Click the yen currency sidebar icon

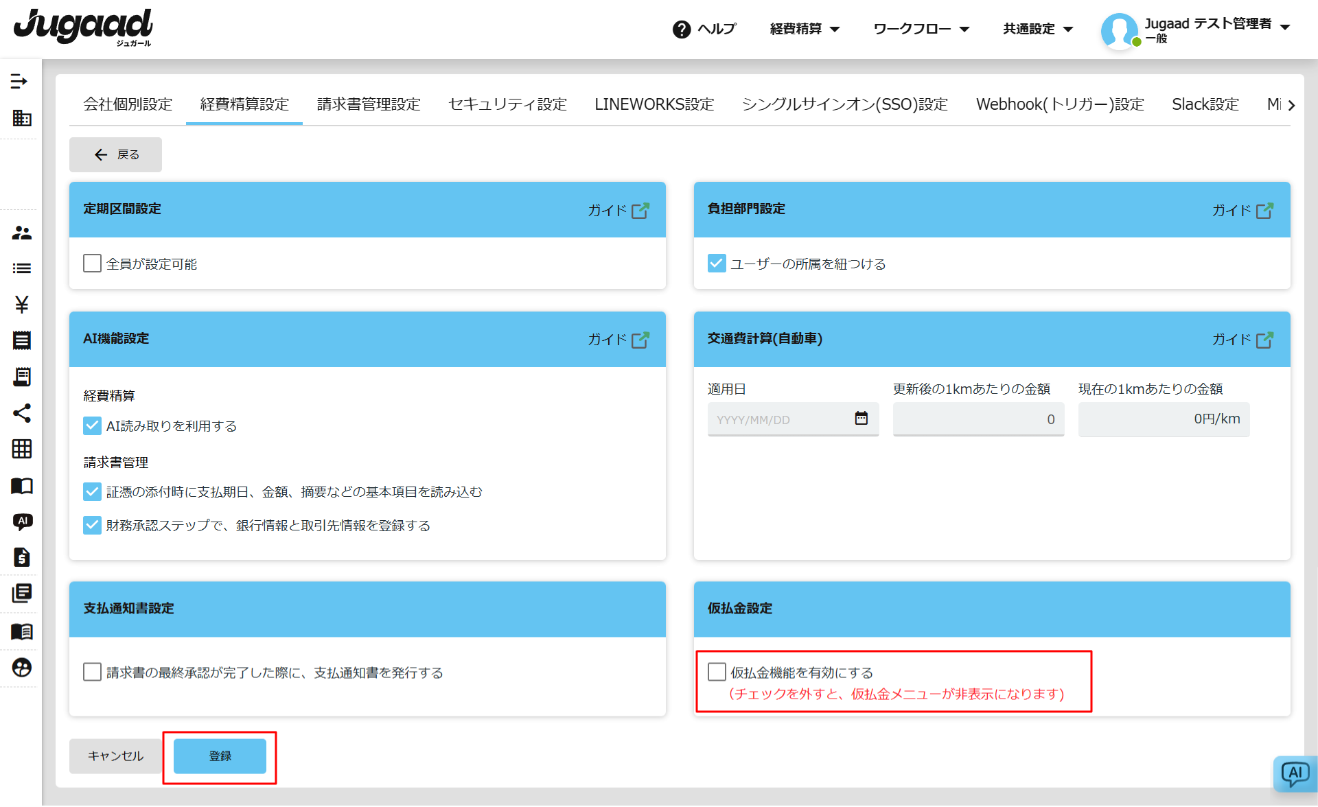click(x=21, y=304)
